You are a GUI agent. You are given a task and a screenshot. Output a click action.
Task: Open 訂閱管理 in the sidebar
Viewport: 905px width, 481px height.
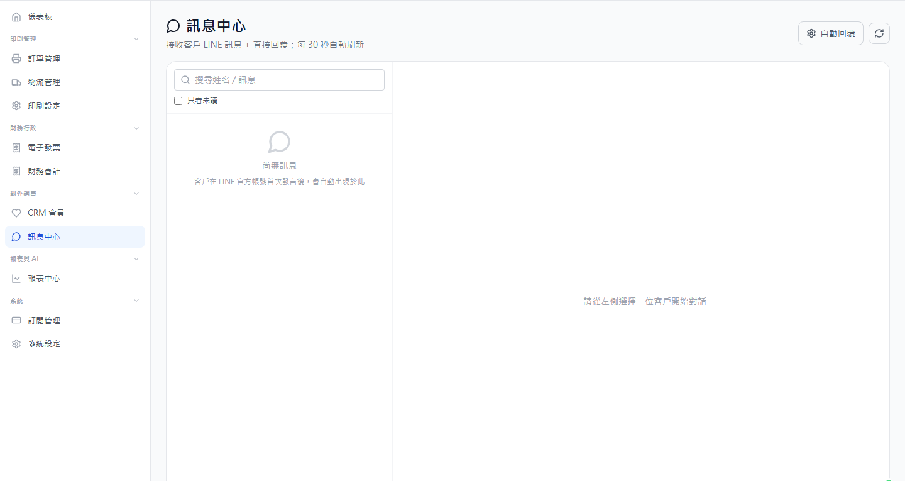[x=75, y=321]
